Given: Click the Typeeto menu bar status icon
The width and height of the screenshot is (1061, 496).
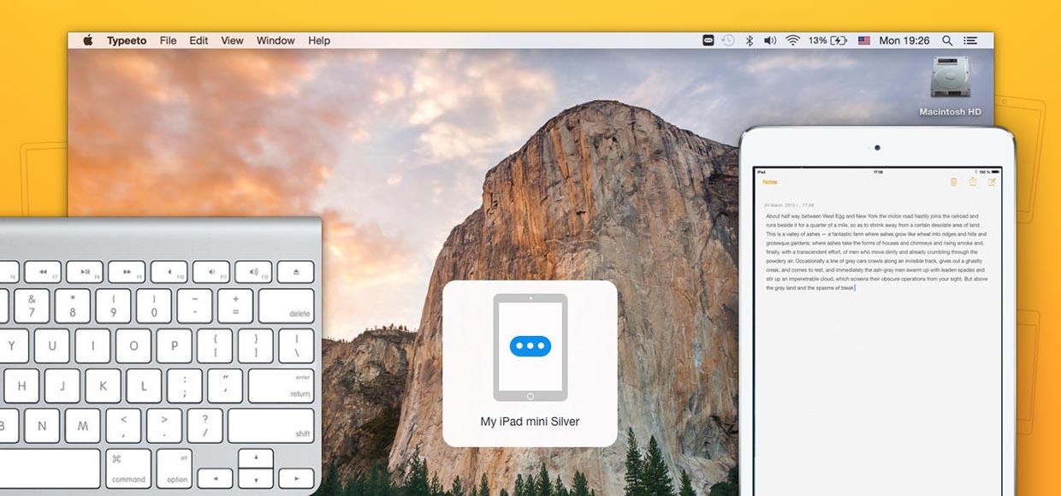Looking at the screenshot, I should [x=708, y=40].
